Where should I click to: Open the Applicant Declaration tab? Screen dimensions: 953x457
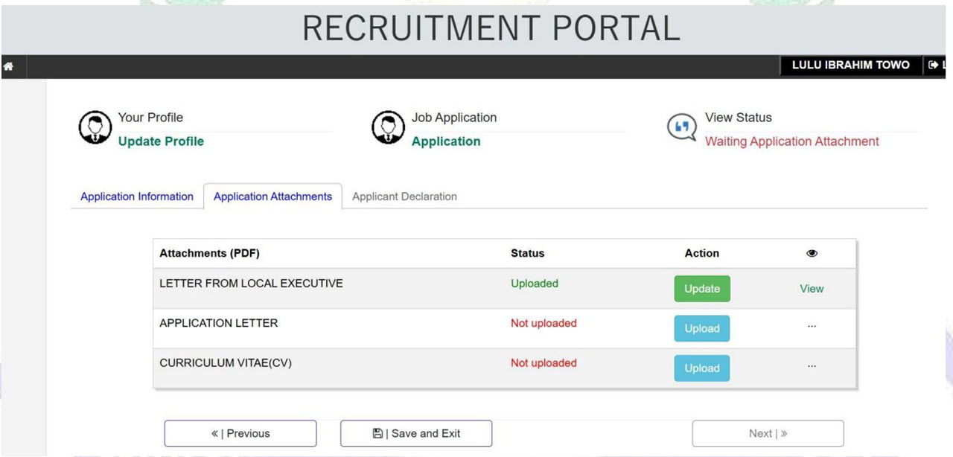(x=404, y=196)
